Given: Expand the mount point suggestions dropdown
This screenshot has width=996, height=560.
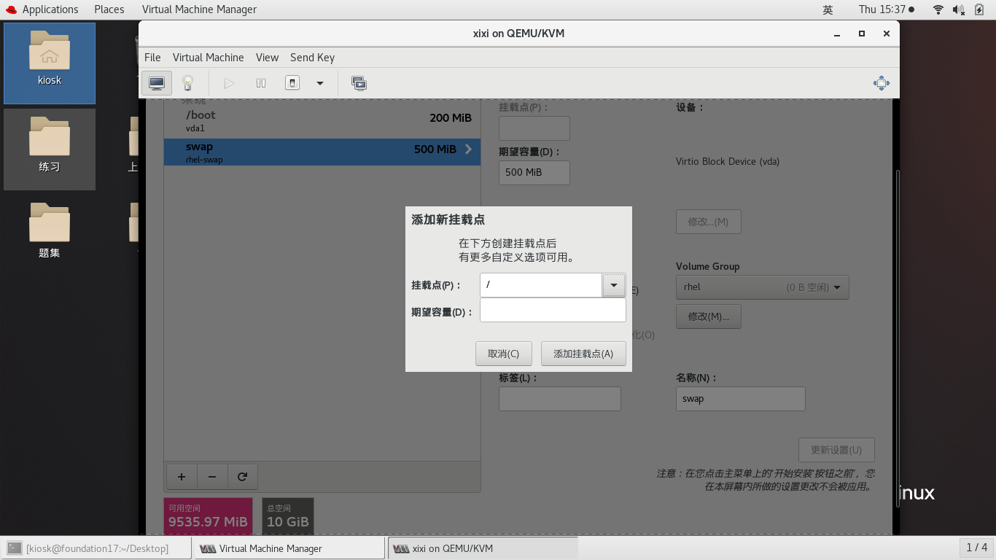Looking at the screenshot, I should [613, 285].
